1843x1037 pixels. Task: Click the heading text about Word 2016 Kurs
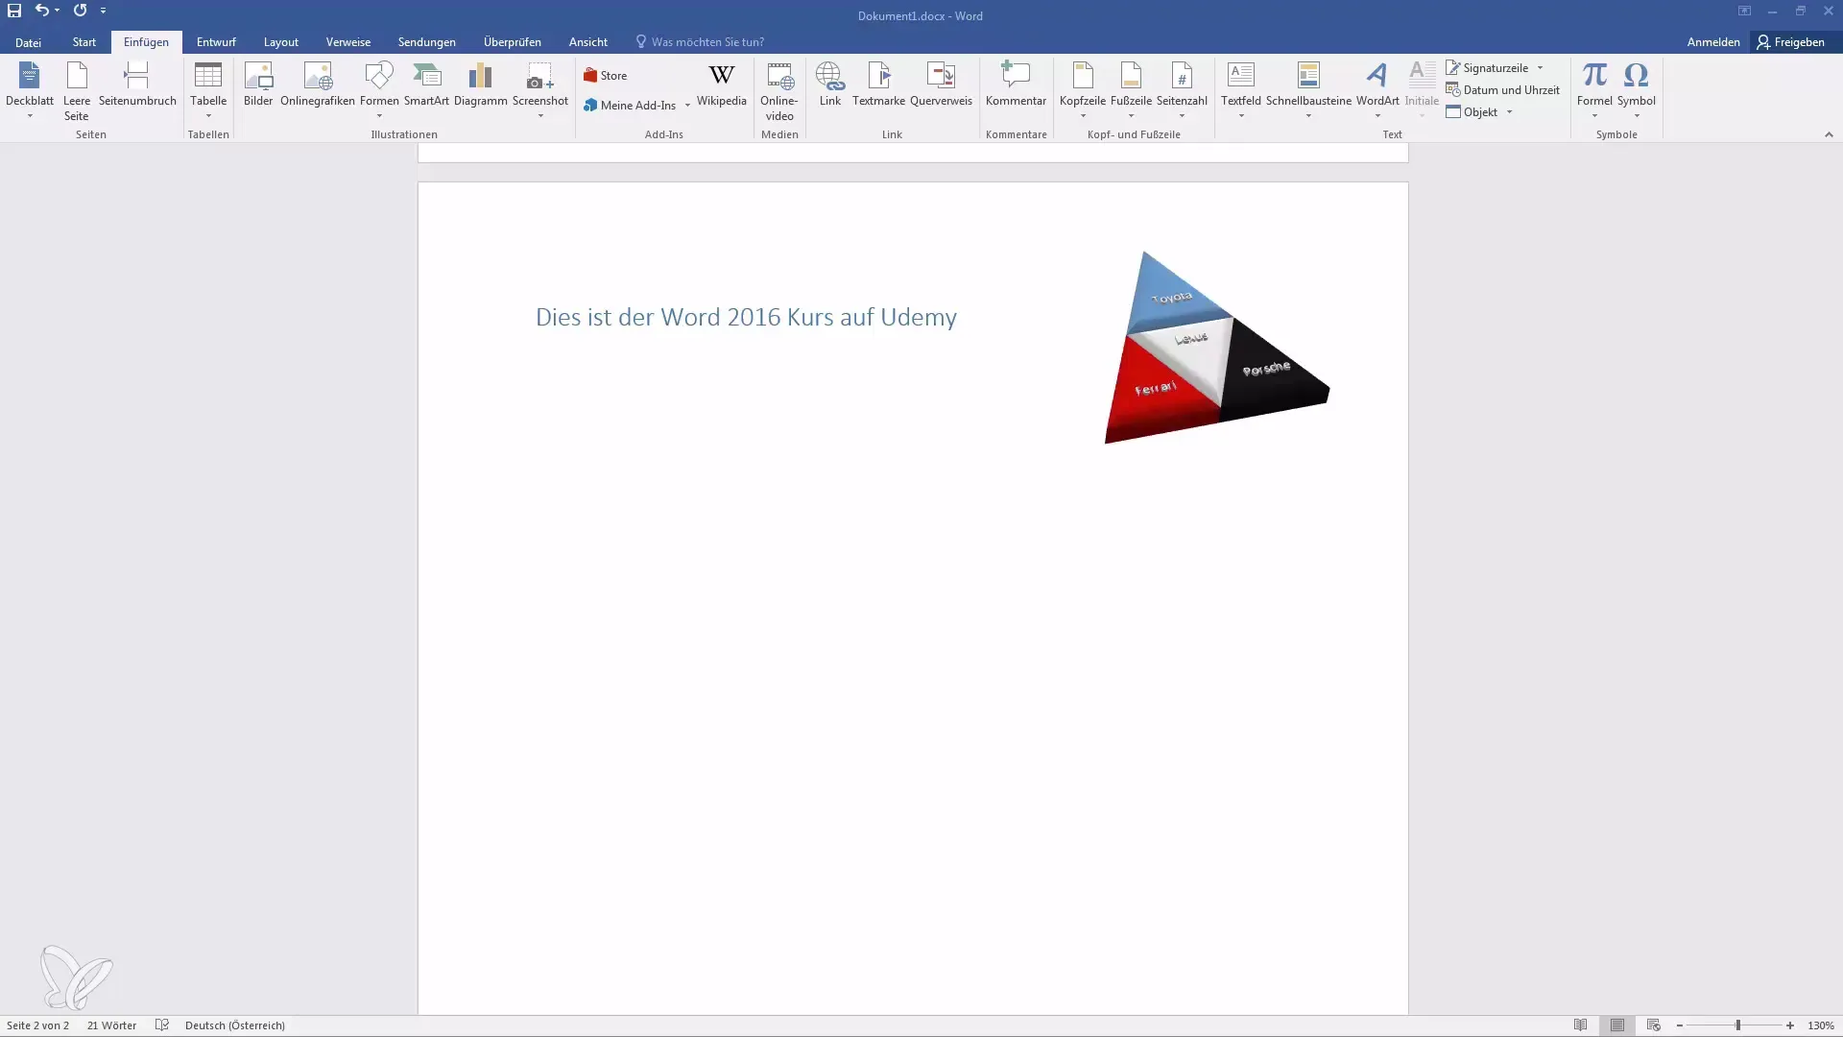[746, 317]
